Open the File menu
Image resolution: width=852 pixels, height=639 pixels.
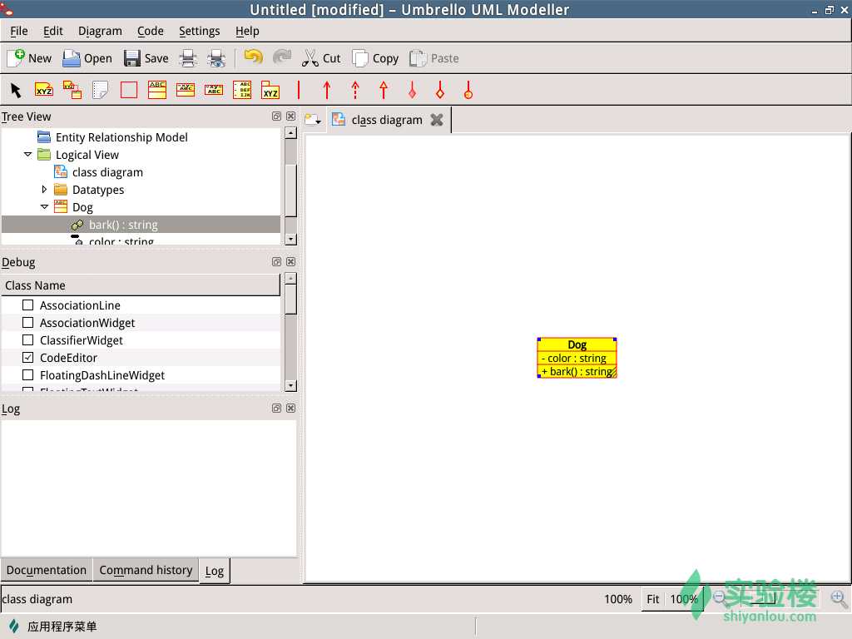point(19,31)
